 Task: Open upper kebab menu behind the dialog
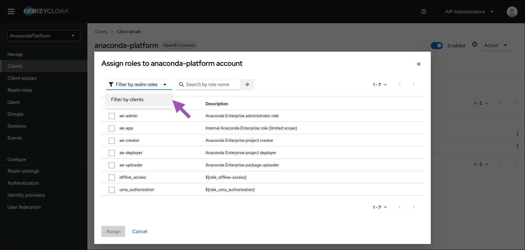click(x=517, y=134)
